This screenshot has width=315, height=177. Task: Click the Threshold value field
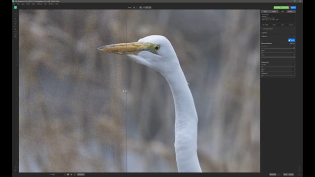(293, 73)
